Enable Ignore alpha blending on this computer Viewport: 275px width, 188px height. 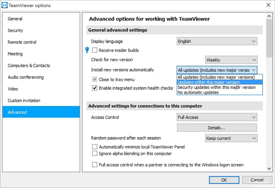pos(95,153)
